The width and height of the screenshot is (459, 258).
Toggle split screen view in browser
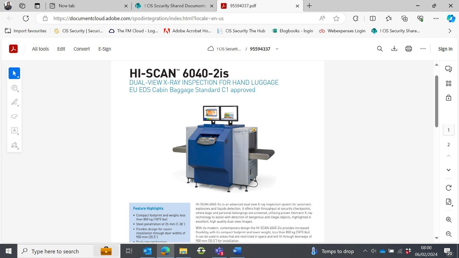[373, 18]
